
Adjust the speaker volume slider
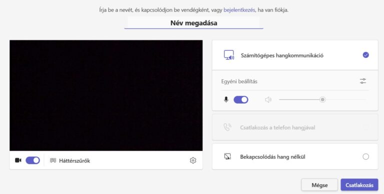[322, 100]
